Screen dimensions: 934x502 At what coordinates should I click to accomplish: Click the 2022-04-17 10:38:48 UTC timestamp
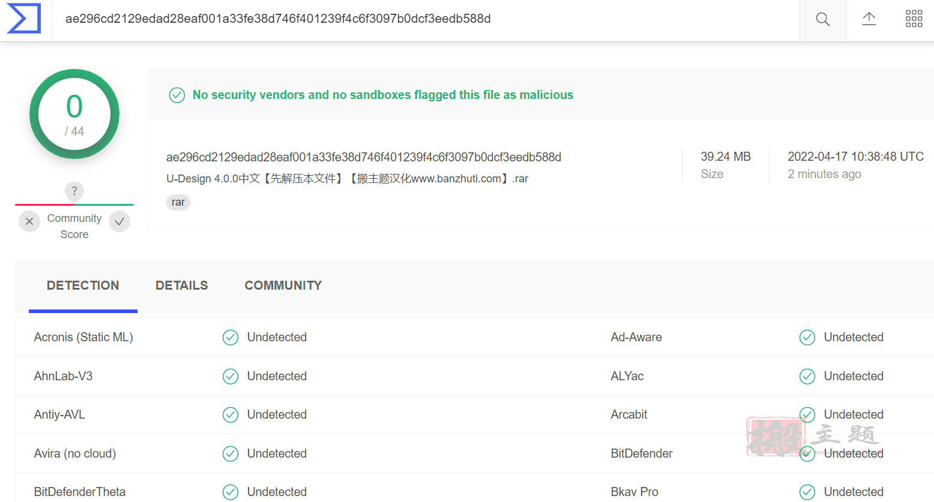(x=855, y=157)
